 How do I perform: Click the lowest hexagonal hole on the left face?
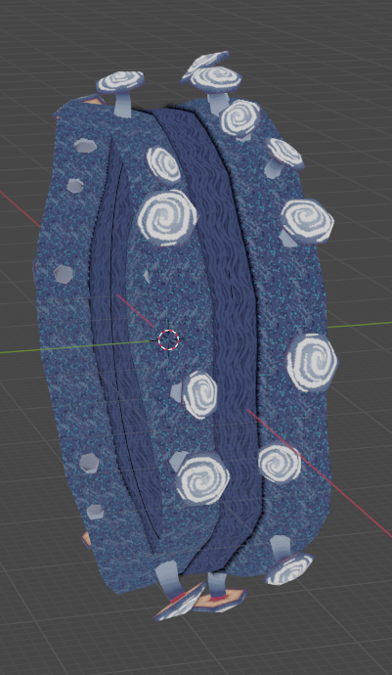coord(95,512)
